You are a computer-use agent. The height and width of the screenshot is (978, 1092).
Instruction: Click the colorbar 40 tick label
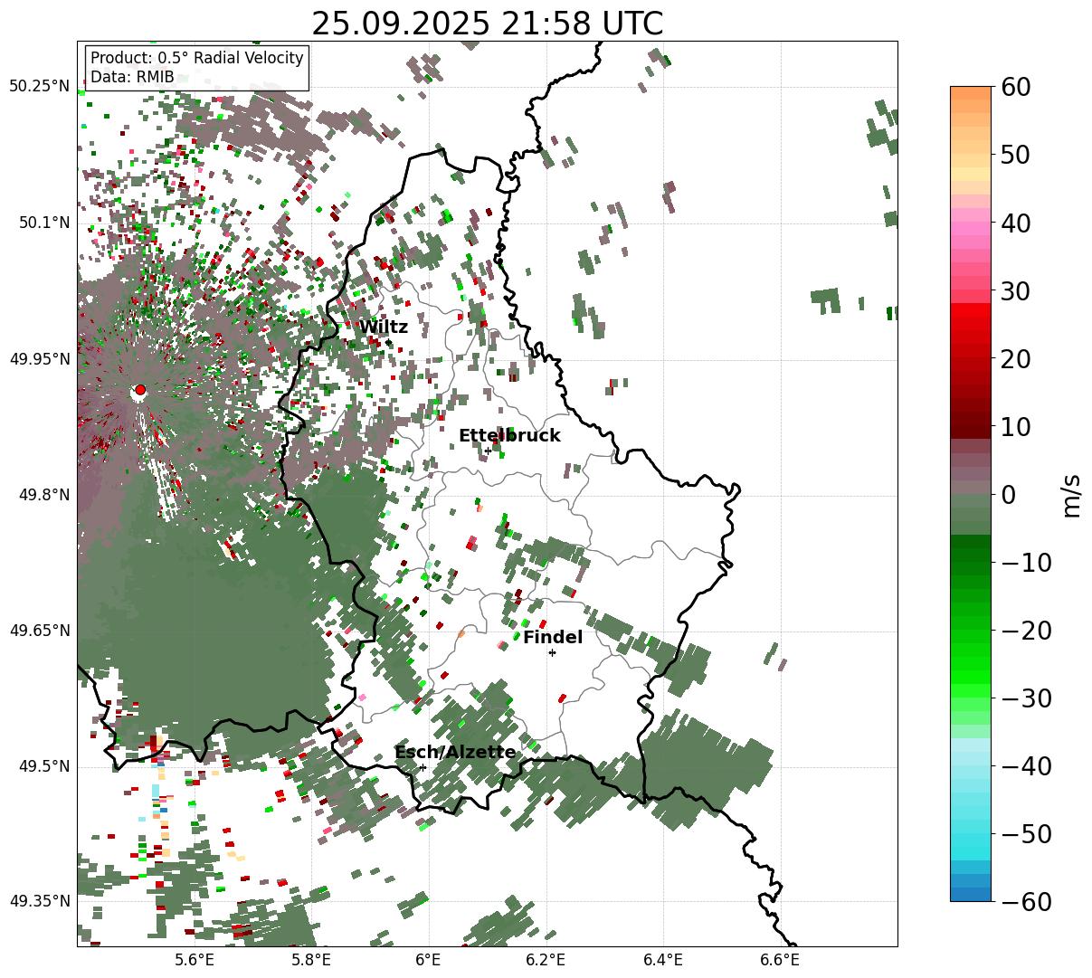coord(1015,223)
